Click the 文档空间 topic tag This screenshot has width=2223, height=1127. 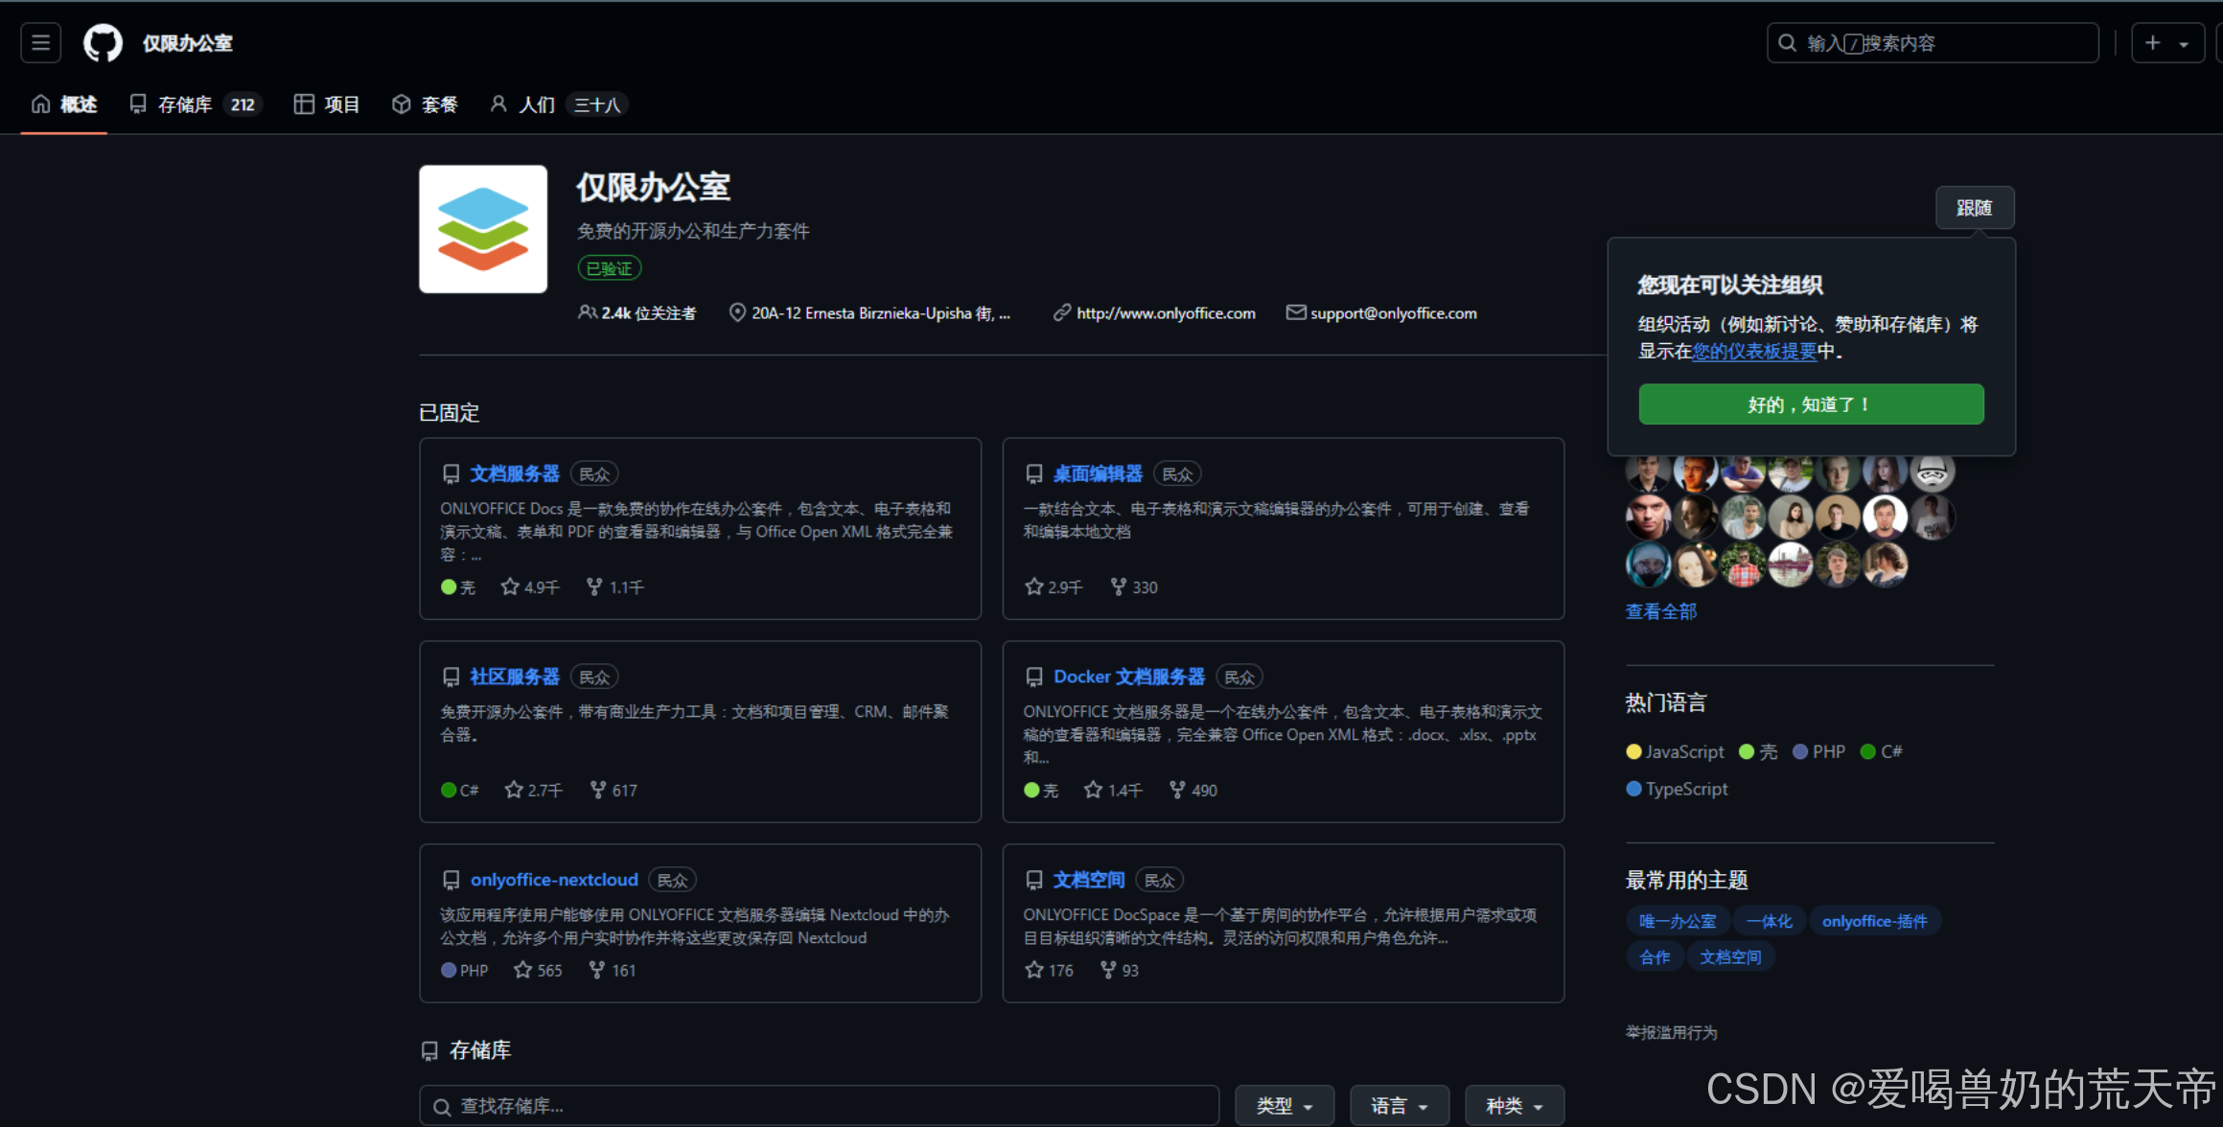click(1730, 957)
